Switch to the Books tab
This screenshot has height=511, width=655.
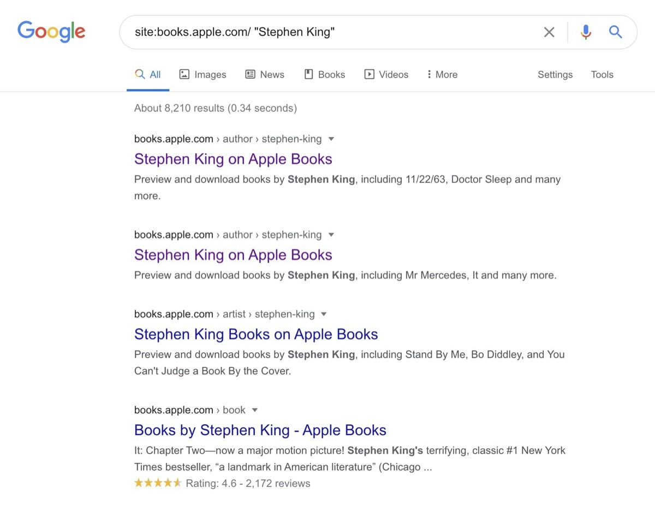324,74
